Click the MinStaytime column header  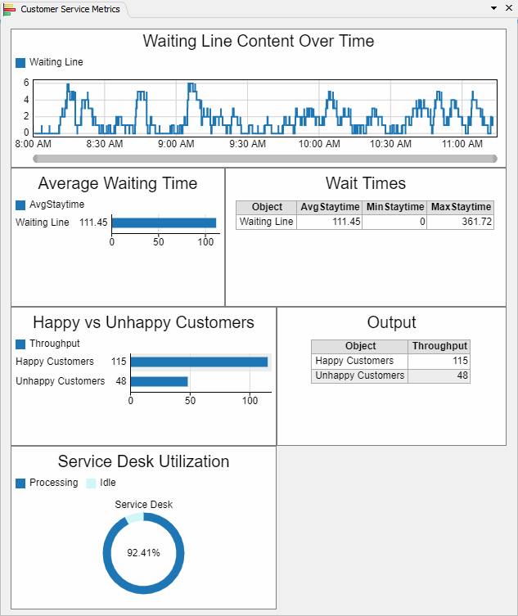(x=394, y=208)
